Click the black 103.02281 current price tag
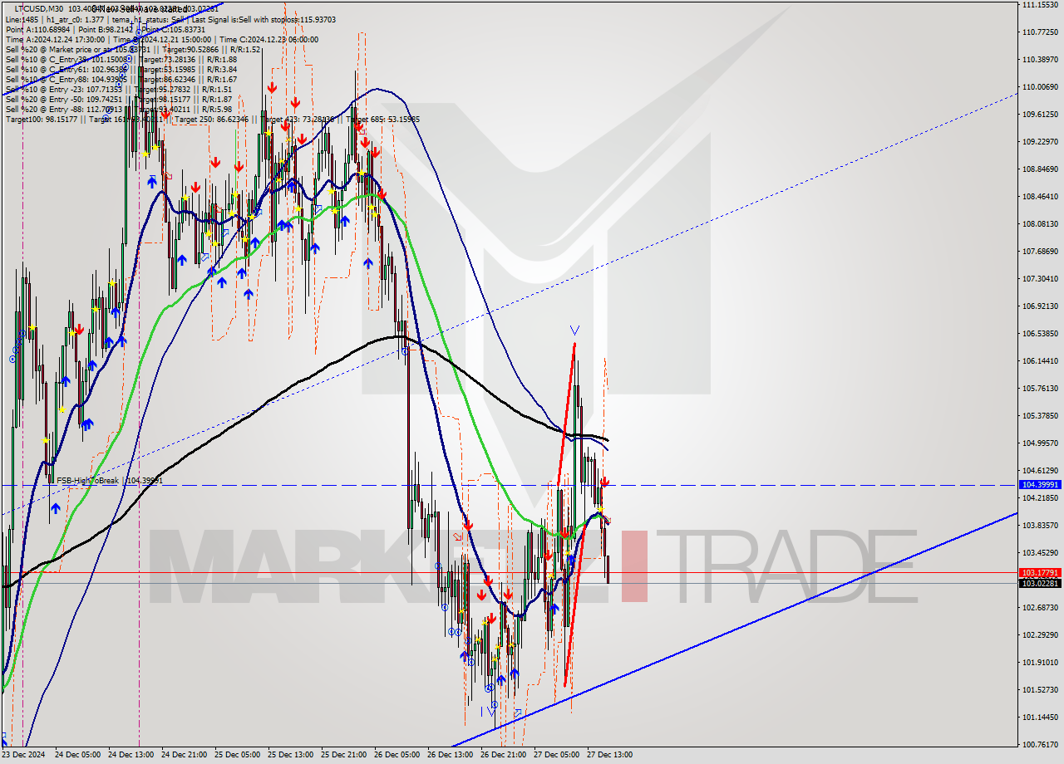 coord(1040,583)
